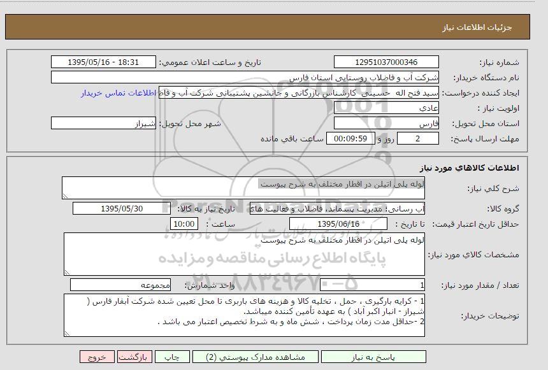Click the استان محل تحویل field فارس
The width and height of the screenshot is (548, 370).
(386, 124)
